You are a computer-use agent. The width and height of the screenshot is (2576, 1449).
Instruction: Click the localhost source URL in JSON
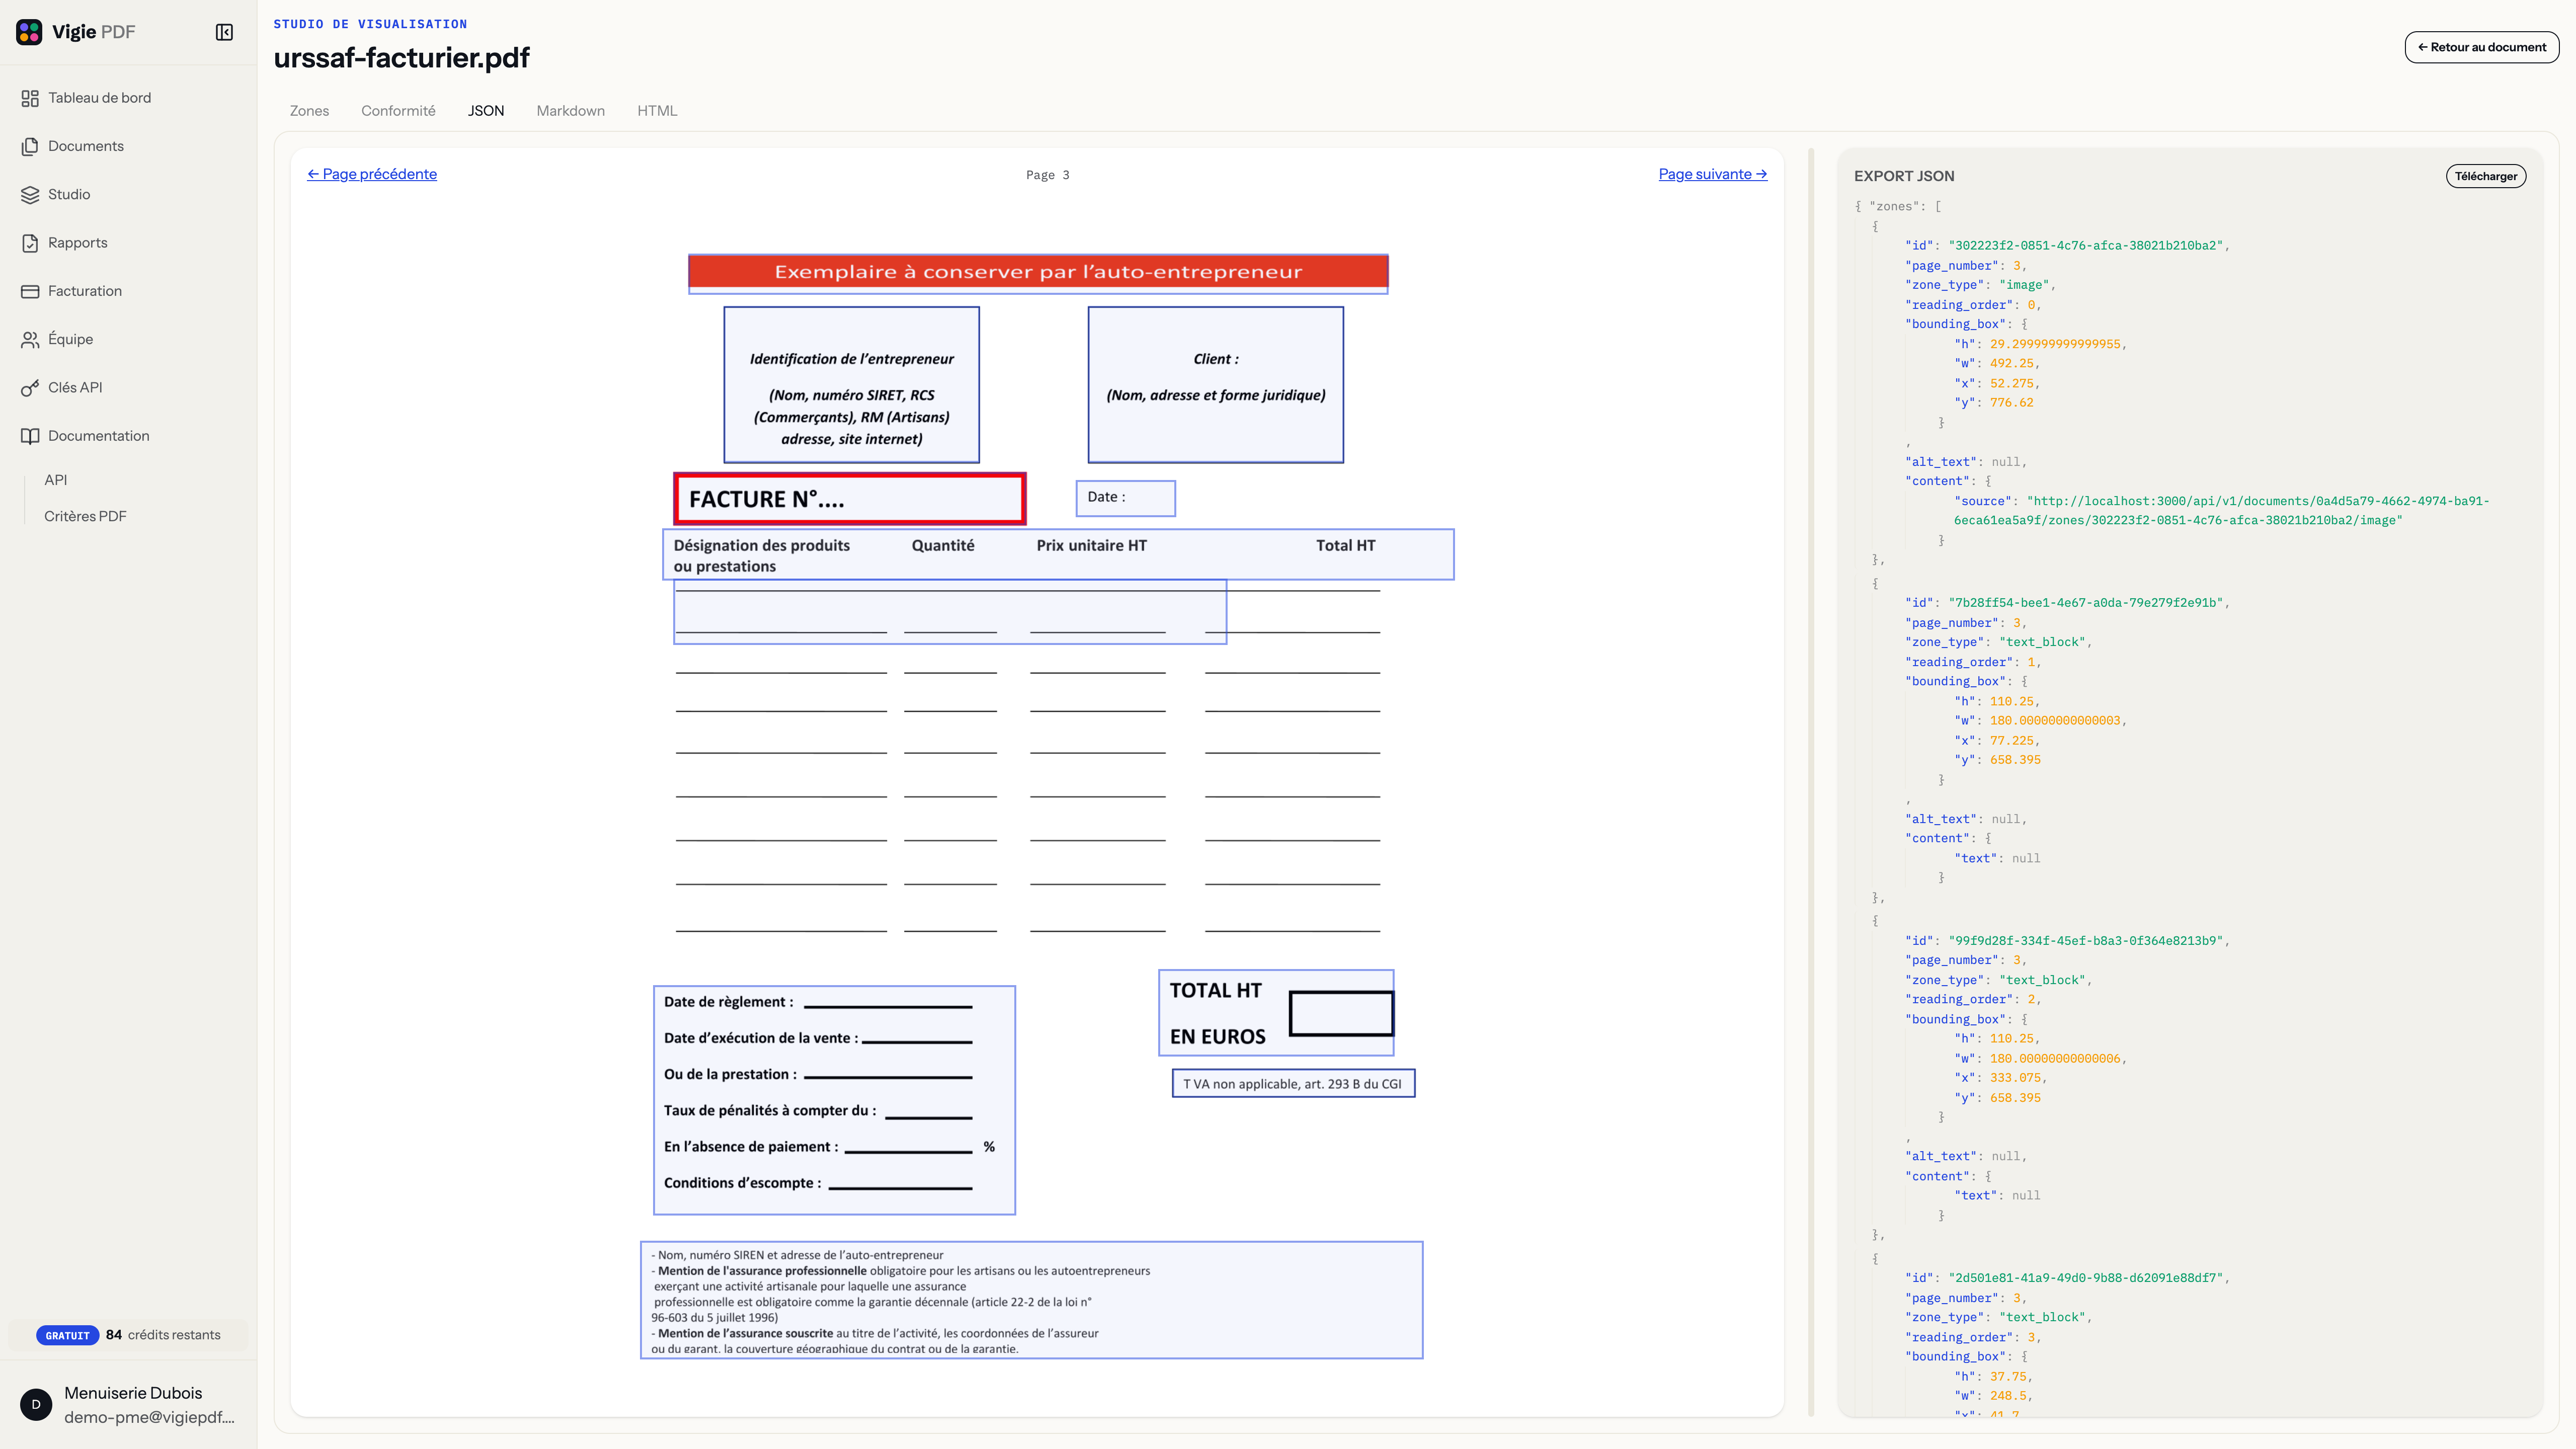pos(2221,511)
